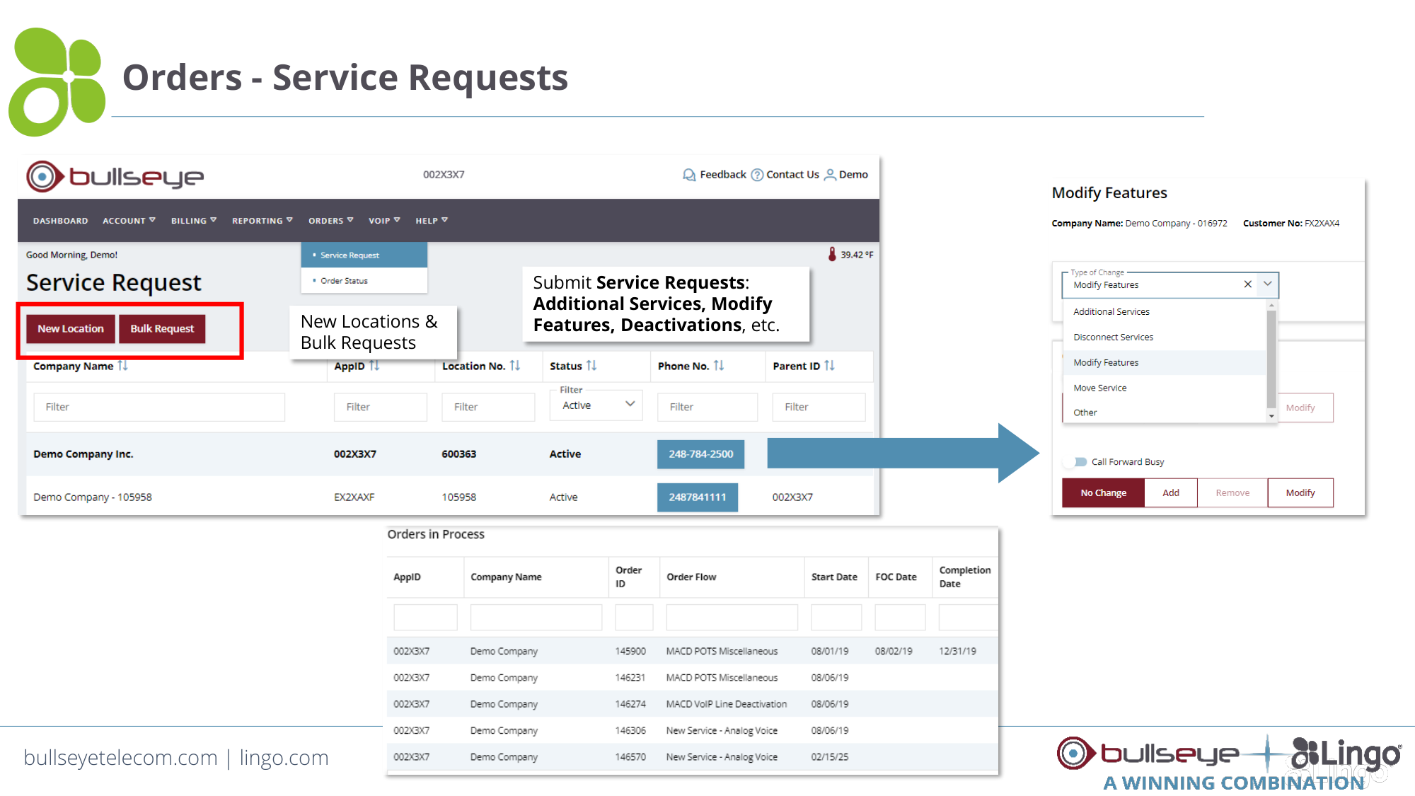Screen dimensions: 1415x796
Task: Click Modify button next to Remove
Action: pyautogui.click(x=1300, y=493)
